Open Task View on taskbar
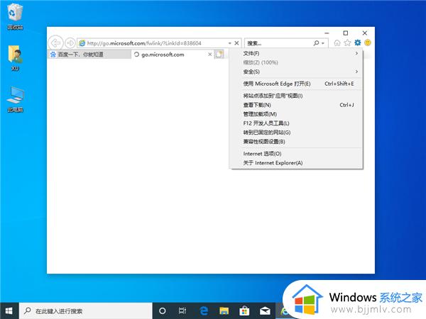This screenshot has width=426, height=319. coord(182,311)
